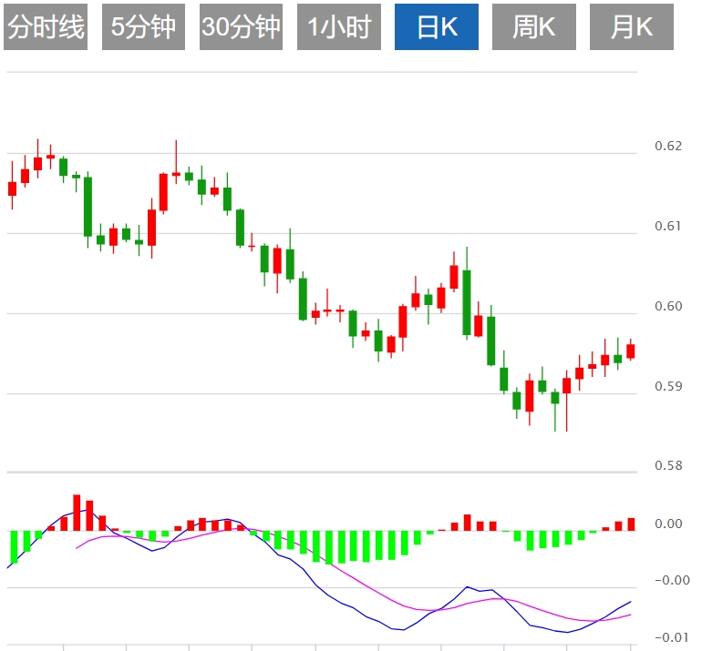The height and width of the screenshot is (651, 712).
Task: Click the rightmost red MACD histogram bar
Action: (630, 524)
